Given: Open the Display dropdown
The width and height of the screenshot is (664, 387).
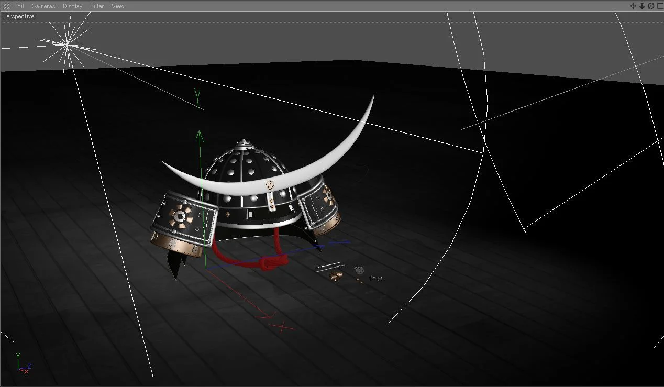Looking at the screenshot, I should point(72,6).
